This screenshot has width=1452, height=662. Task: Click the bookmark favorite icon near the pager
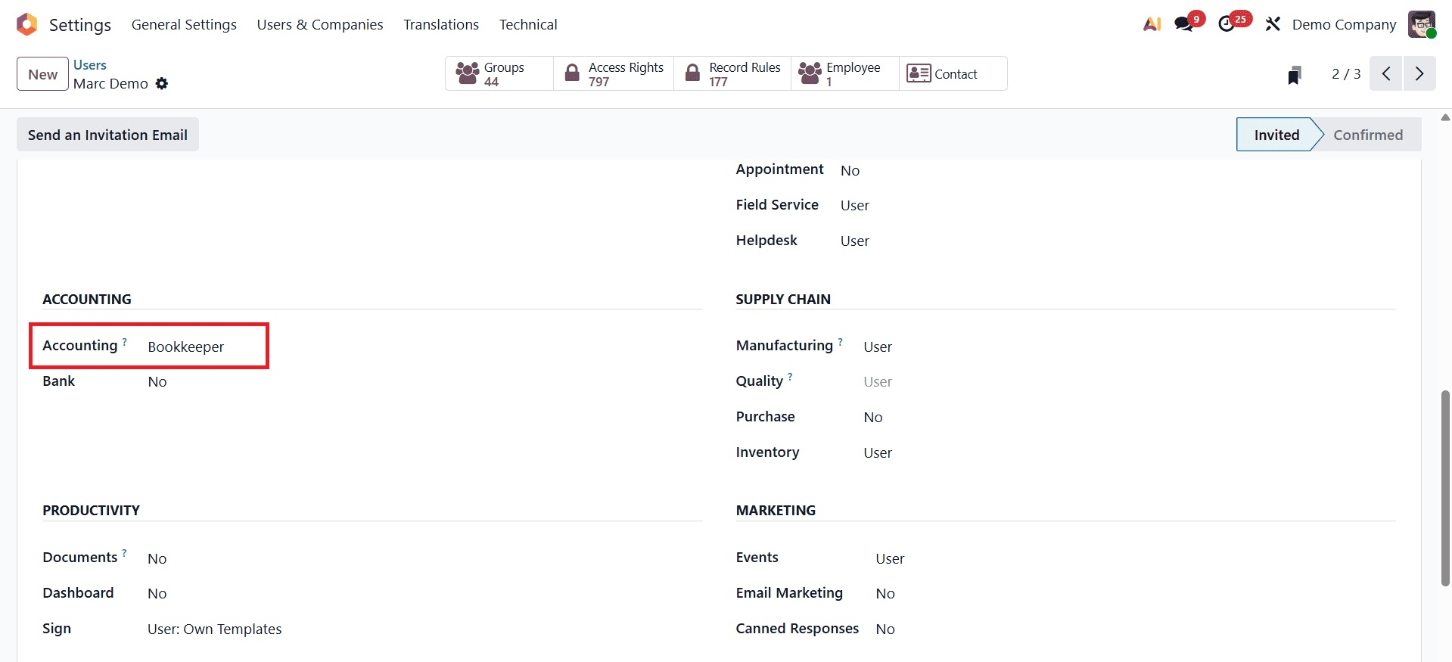[x=1295, y=73]
